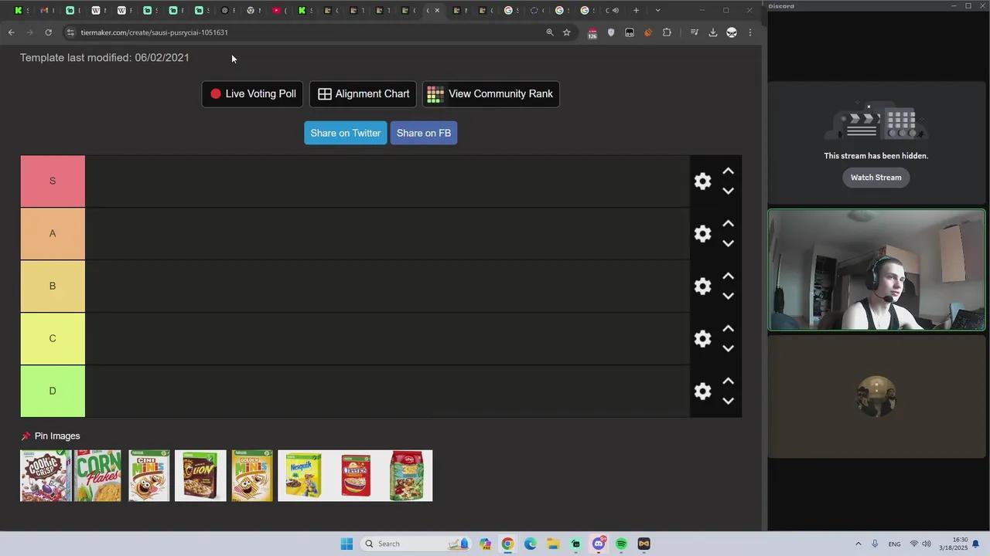Open settings gear on the S tier row
This screenshot has height=556, width=990.
[702, 181]
